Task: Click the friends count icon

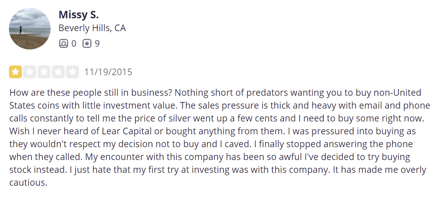Action: point(63,43)
